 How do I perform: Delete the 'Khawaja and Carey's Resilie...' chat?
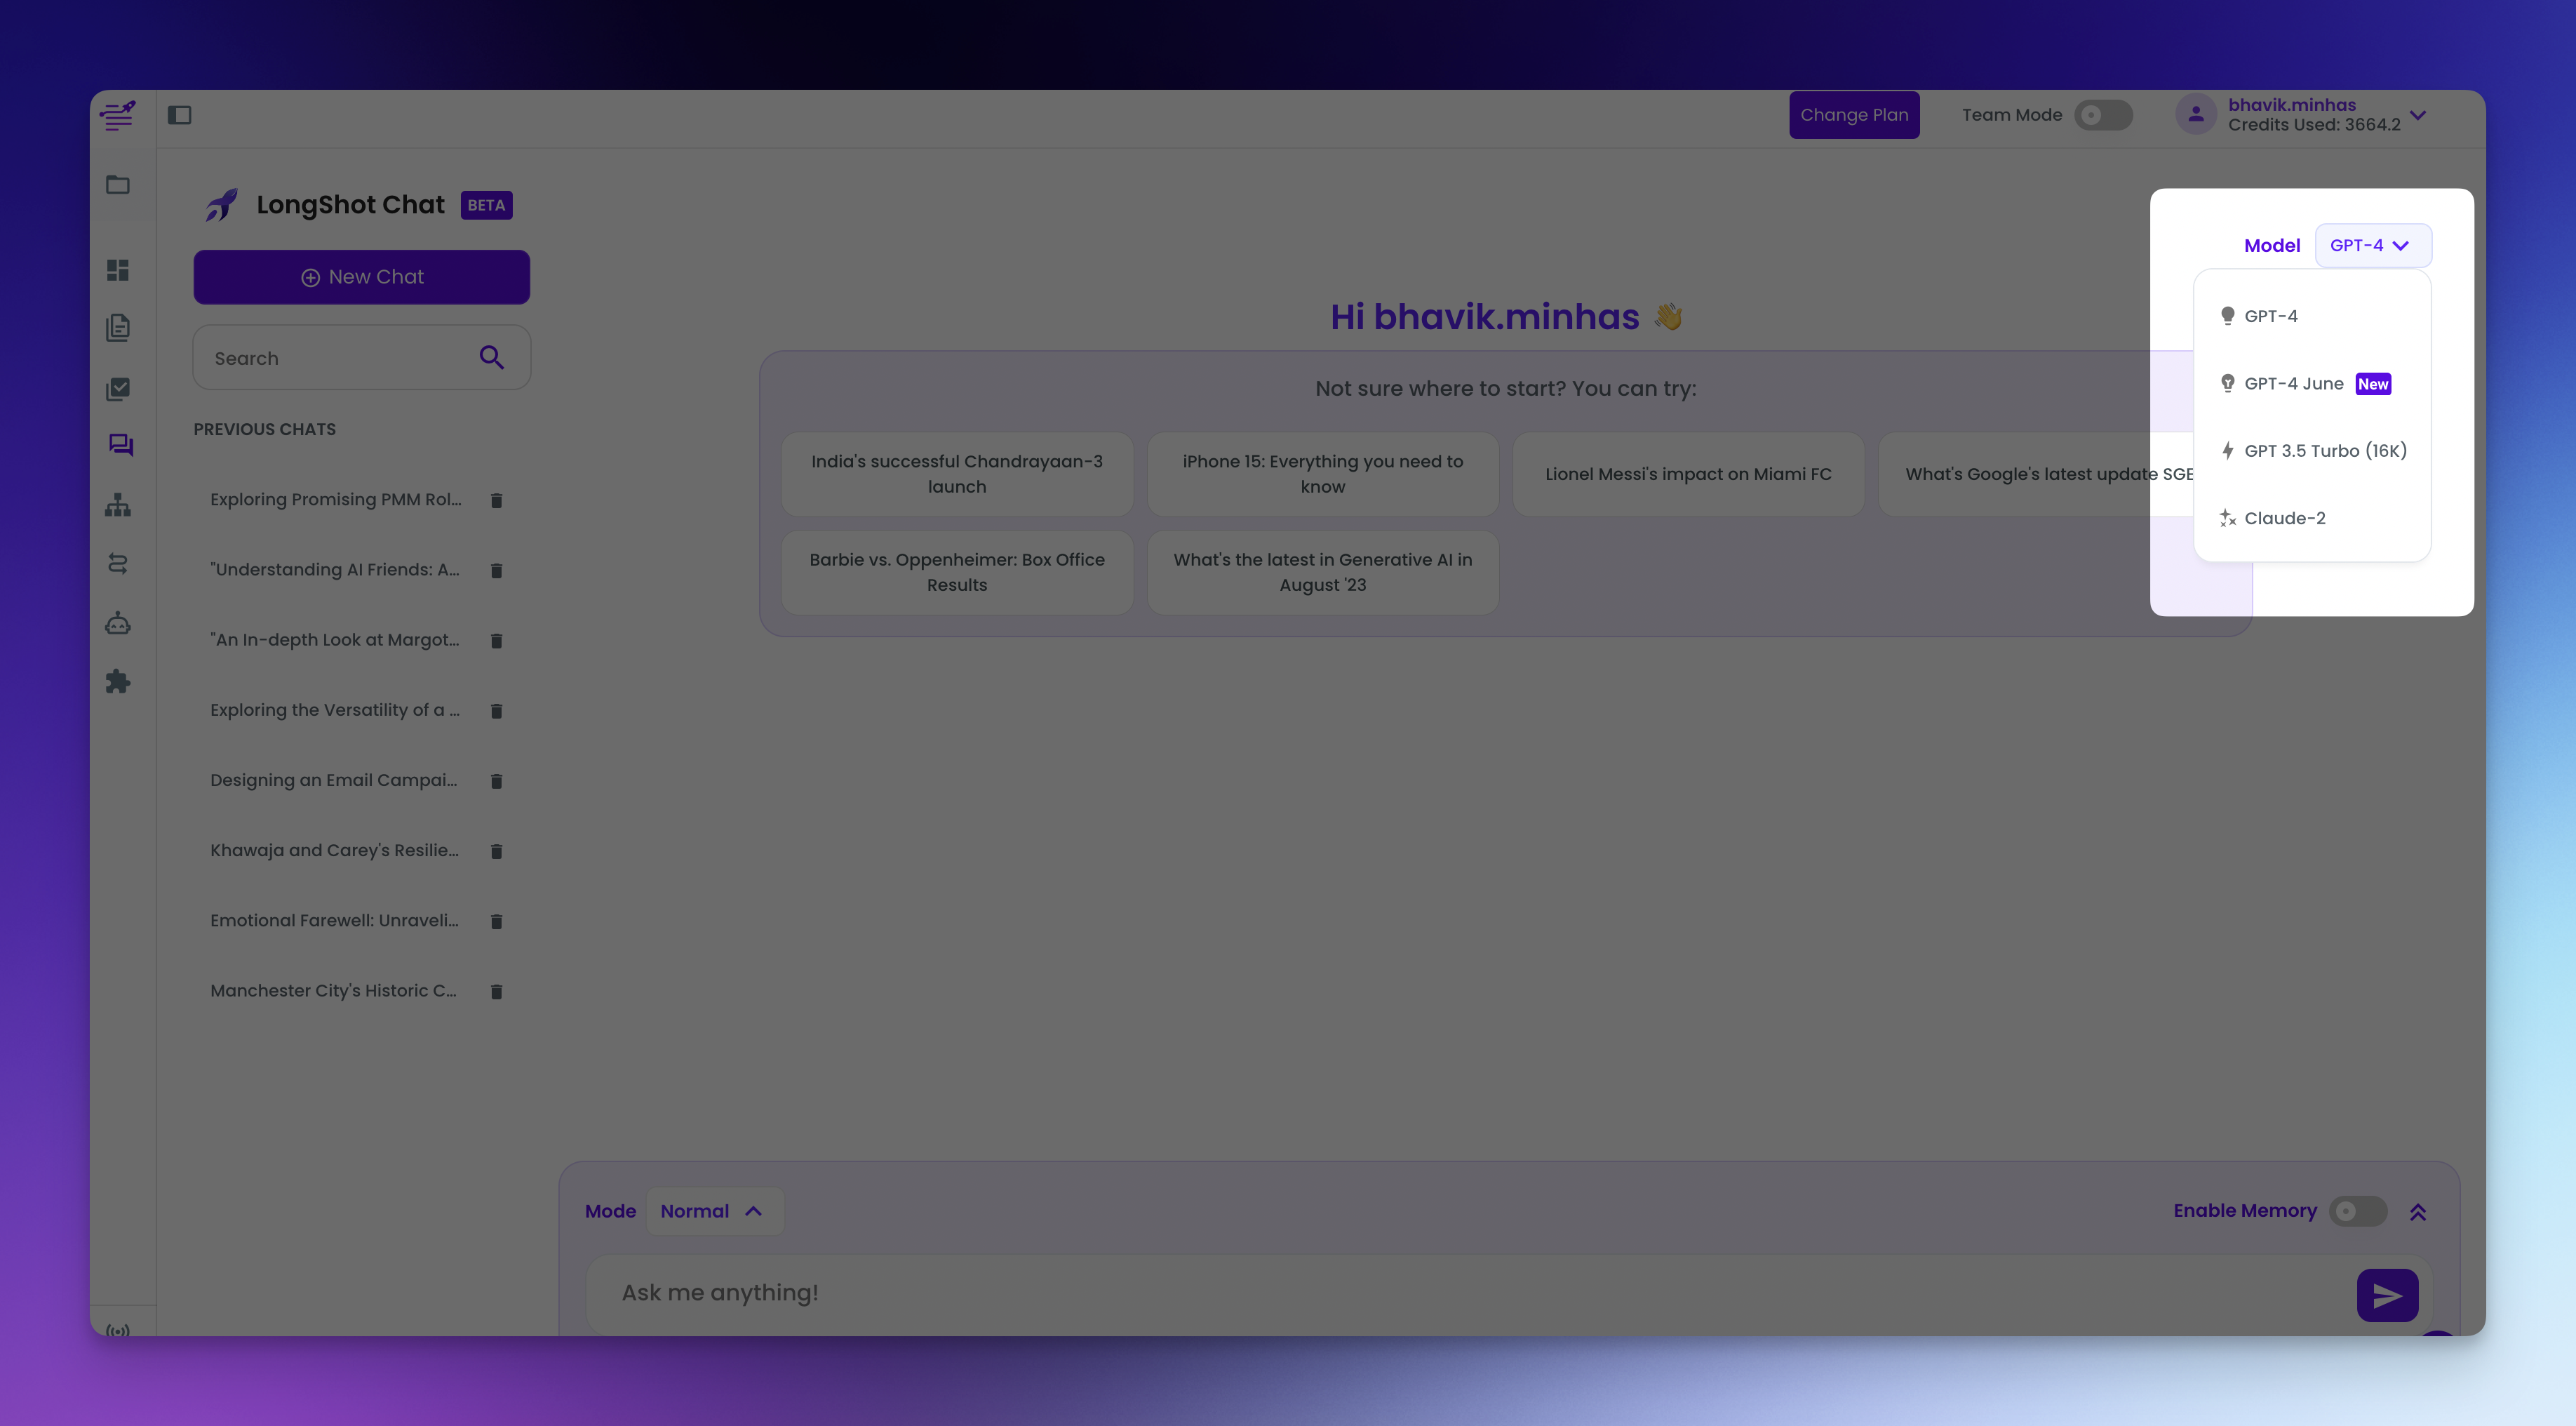click(496, 851)
